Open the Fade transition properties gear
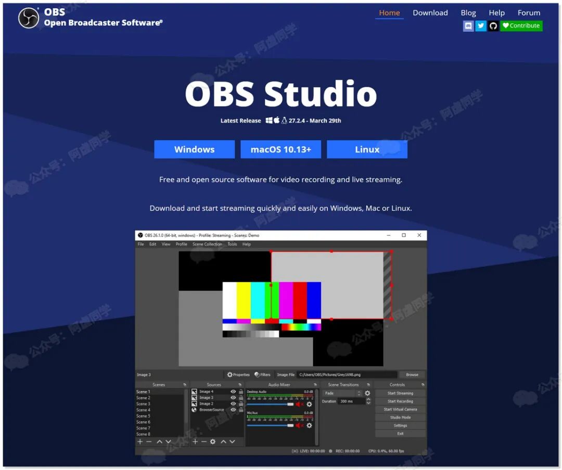562x470 pixels. 367,394
